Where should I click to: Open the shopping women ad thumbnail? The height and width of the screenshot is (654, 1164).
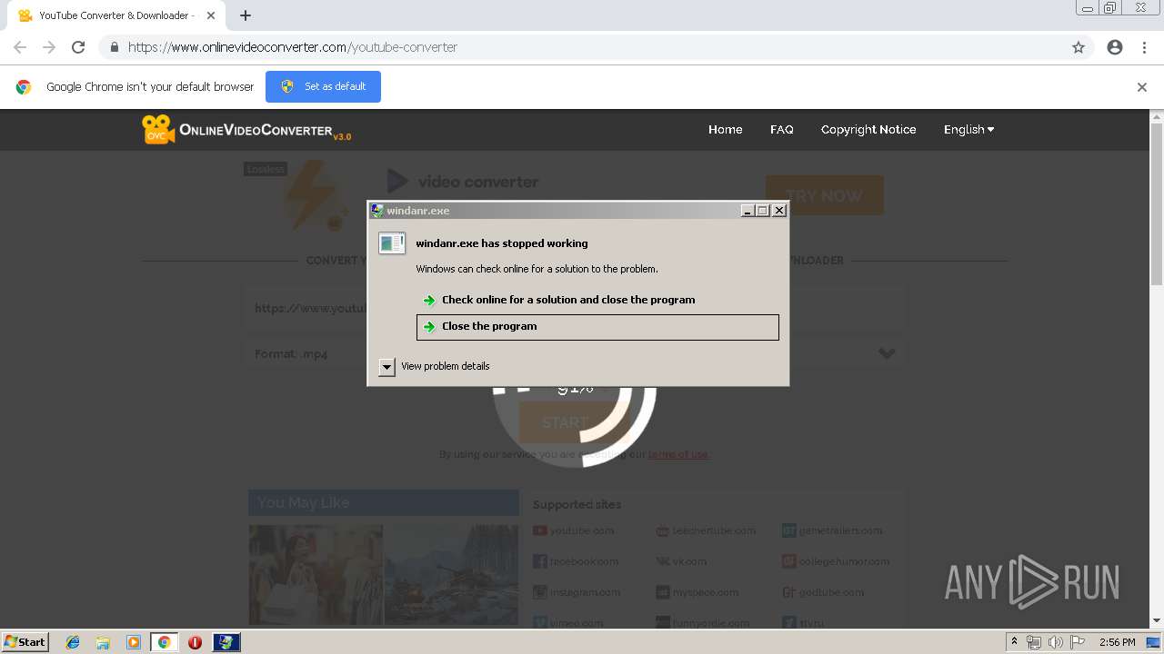[316, 574]
